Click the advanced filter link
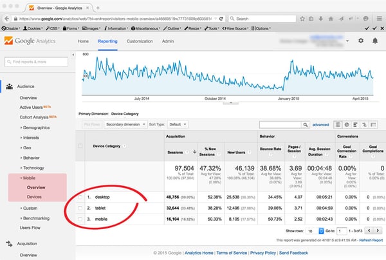This screenshot has height=260, width=386. coord(321,125)
